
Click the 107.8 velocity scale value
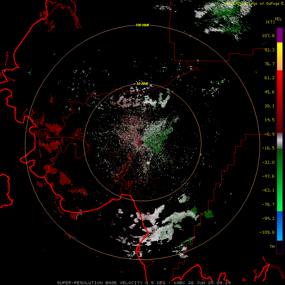point(268,35)
